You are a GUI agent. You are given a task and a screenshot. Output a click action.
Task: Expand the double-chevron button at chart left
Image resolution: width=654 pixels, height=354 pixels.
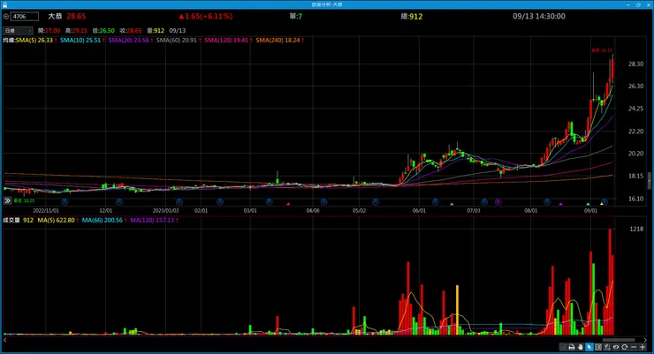point(7,200)
